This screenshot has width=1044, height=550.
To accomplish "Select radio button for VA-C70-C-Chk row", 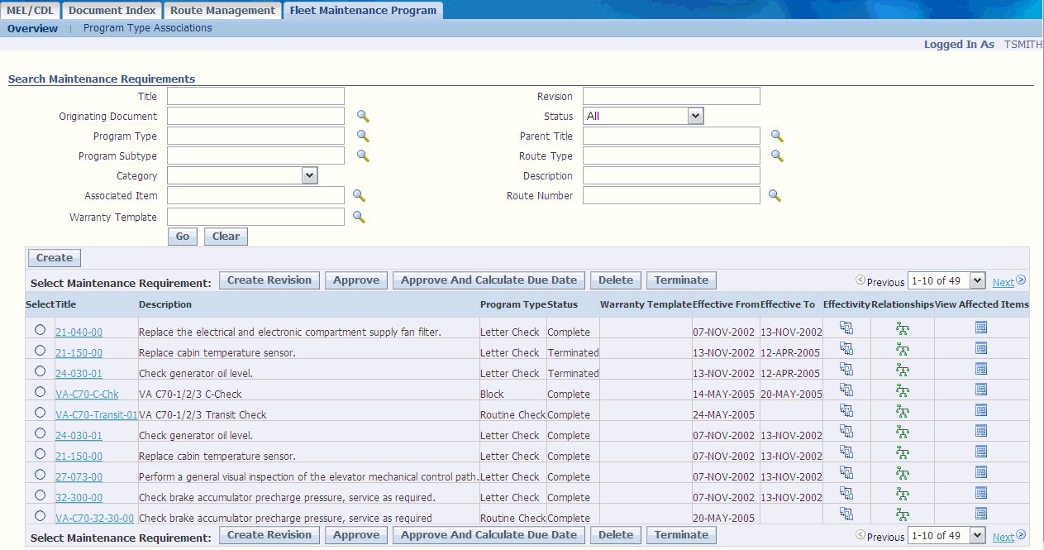I will tap(40, 391).
